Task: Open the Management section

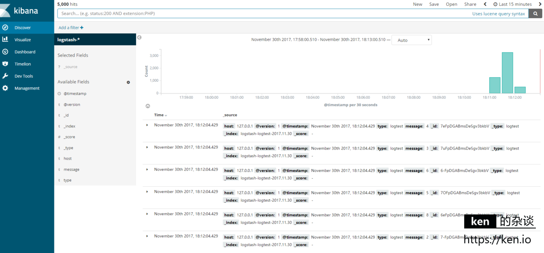Action: click(x=27, y=88)
